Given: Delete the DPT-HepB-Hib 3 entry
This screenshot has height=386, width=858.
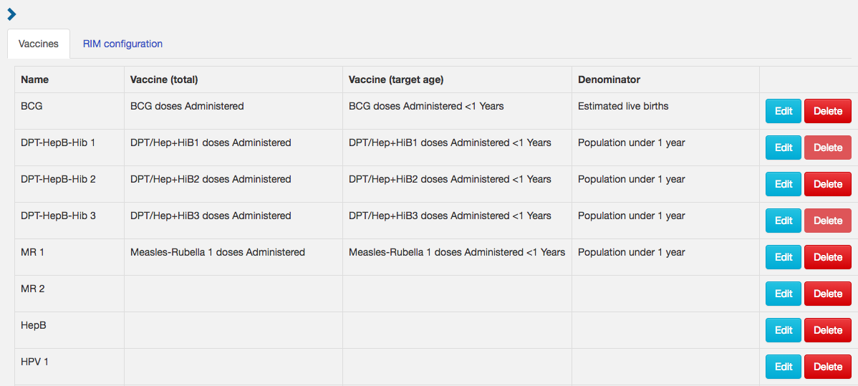Looking at the screenshot, I should [827, 221].
